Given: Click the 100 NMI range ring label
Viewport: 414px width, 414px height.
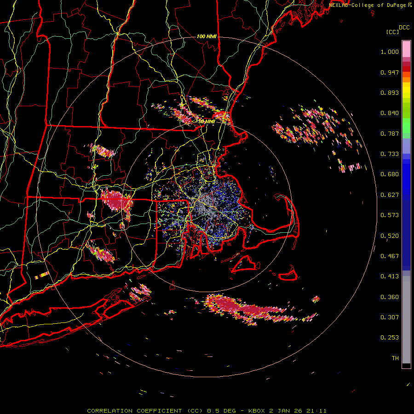Looking at the screenshot, I should pyautogui.click(x=207, y=36).
